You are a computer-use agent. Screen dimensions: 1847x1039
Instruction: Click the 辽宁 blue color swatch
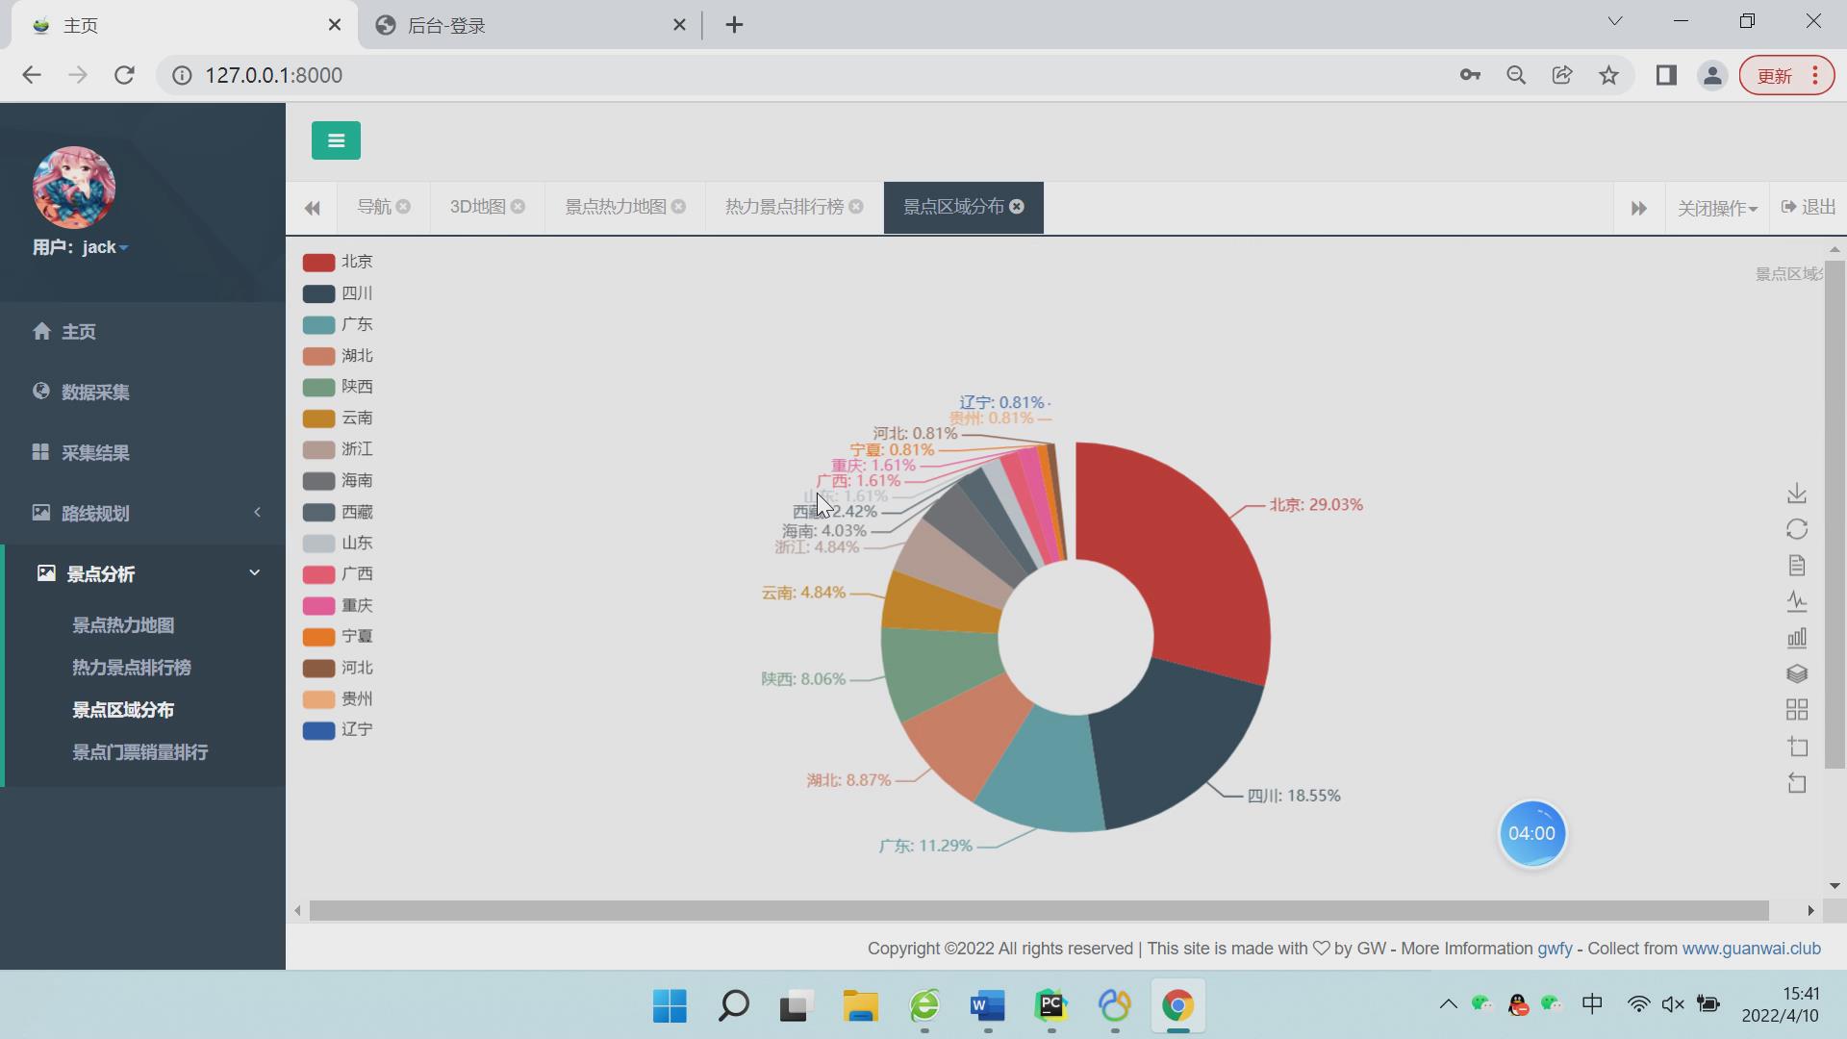pos(318,731)
